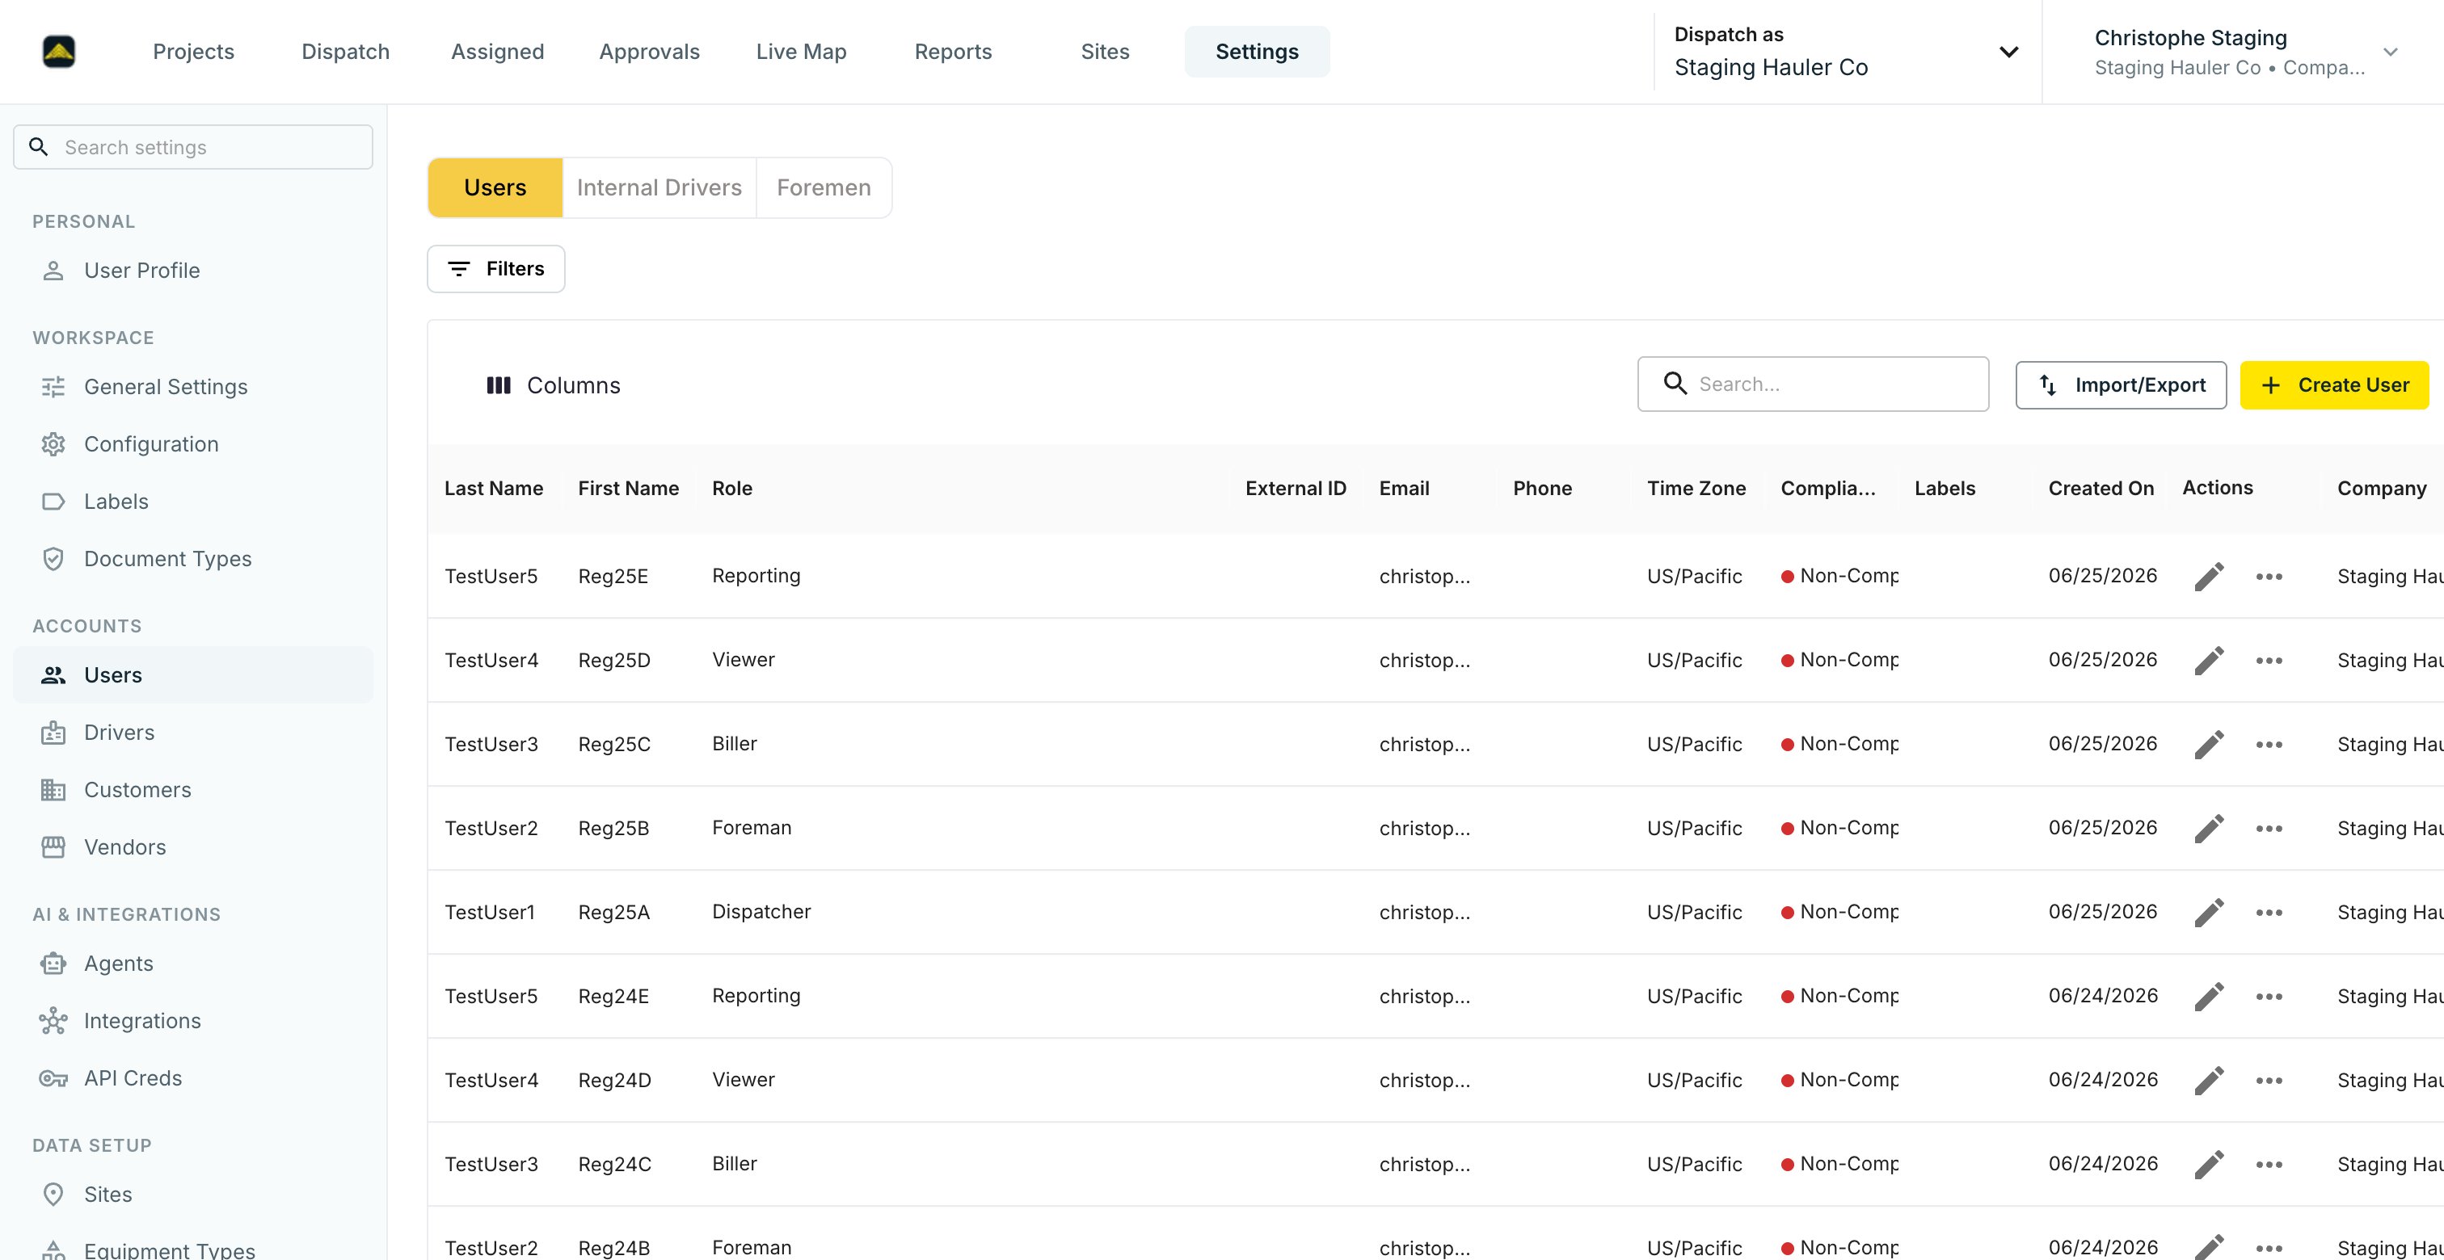Open more actions for Reg25A

click(2269, 912)
